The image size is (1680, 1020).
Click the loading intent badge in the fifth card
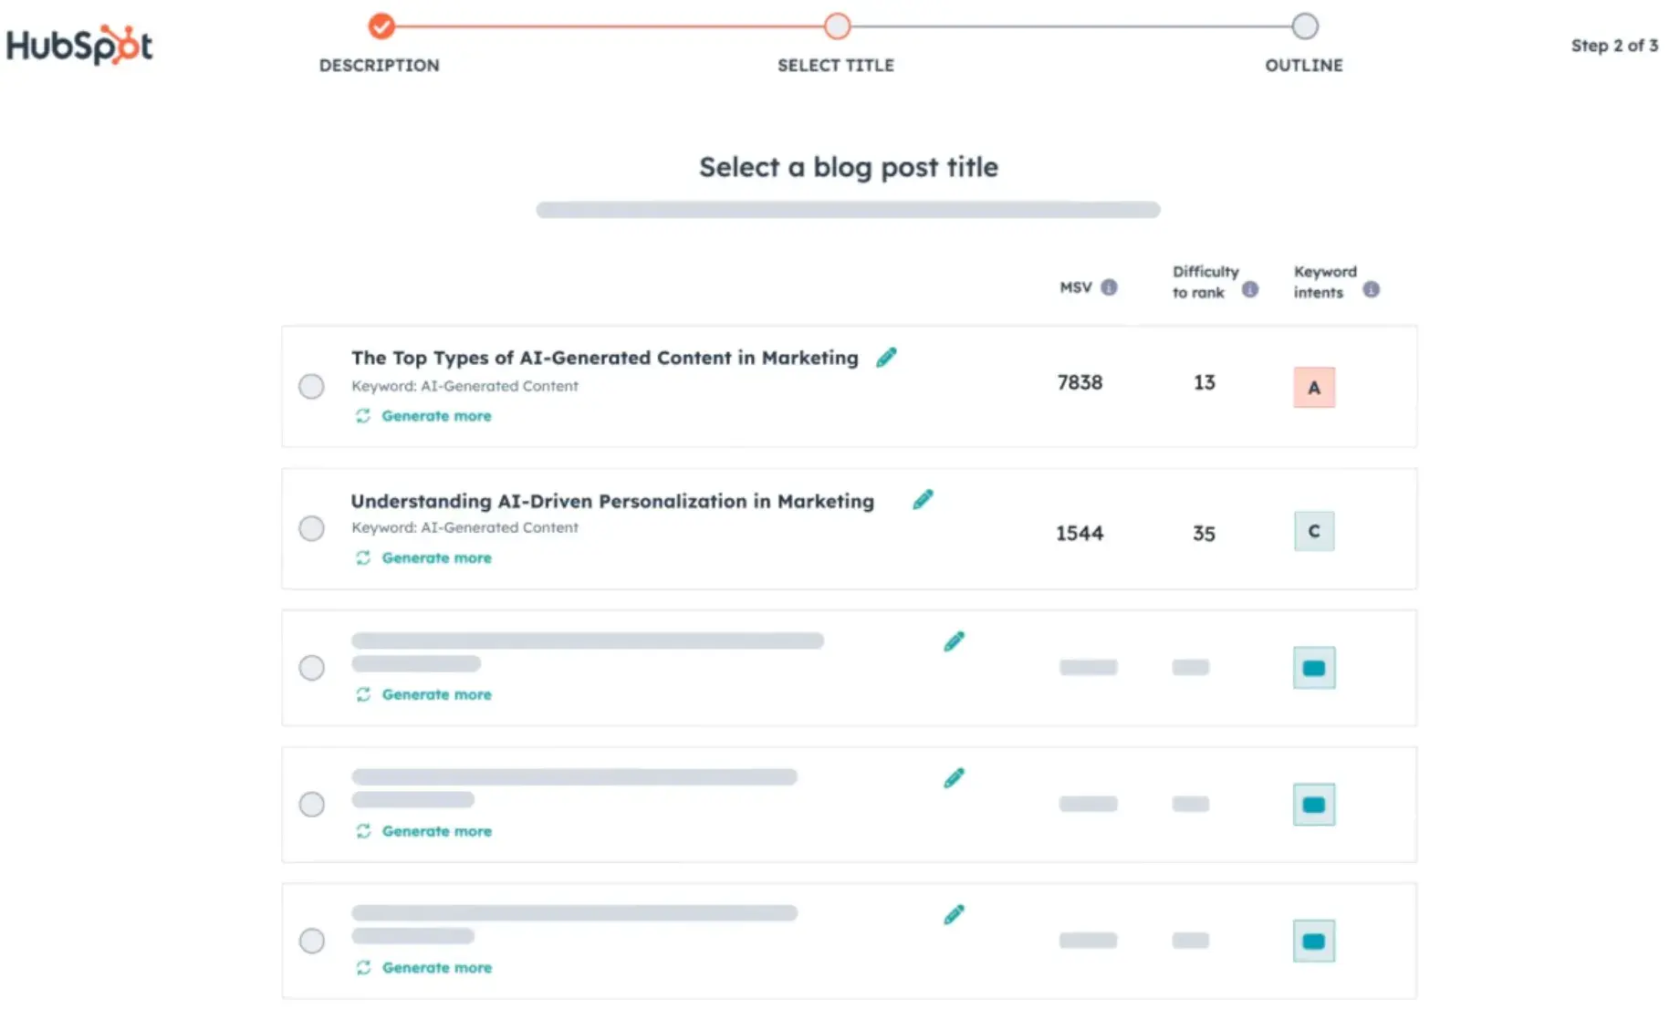coord(1314,942)
